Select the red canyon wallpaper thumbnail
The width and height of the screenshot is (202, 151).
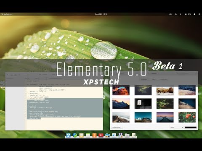click(121, 90)
